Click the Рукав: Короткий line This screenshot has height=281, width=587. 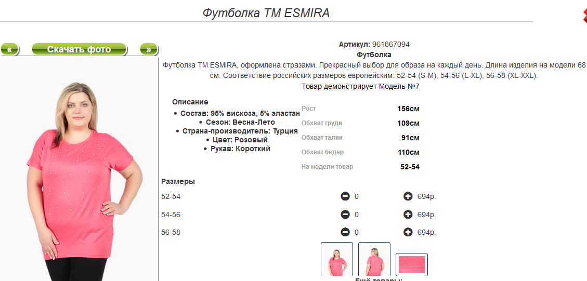pos(240,149)
